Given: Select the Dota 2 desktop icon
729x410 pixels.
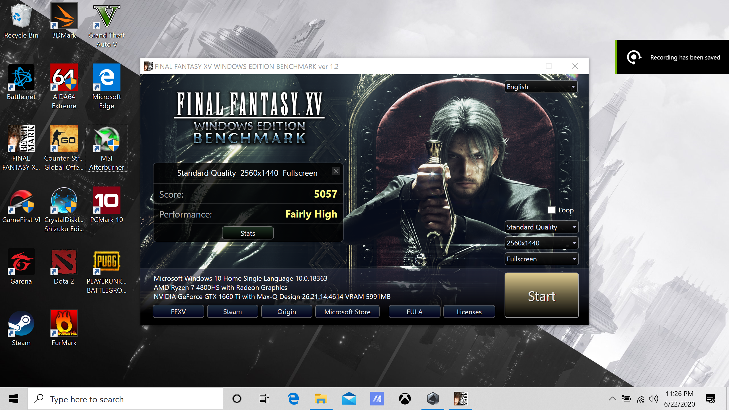Looking at the screenshot, I should [x=64, y=267].
